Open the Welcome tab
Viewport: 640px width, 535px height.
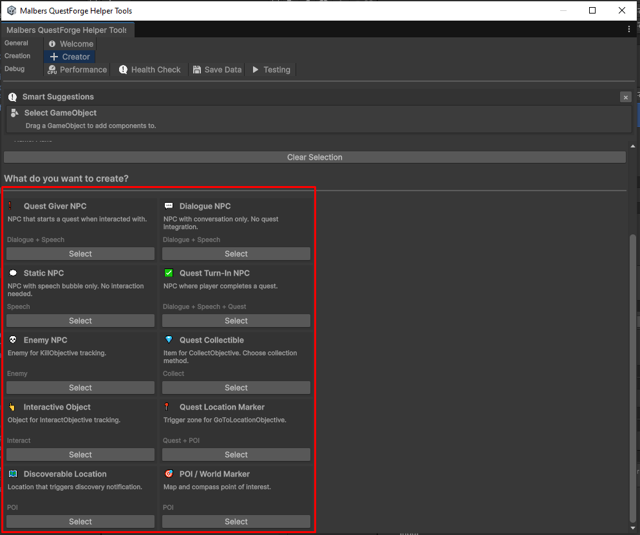click(x=71, y=44)
